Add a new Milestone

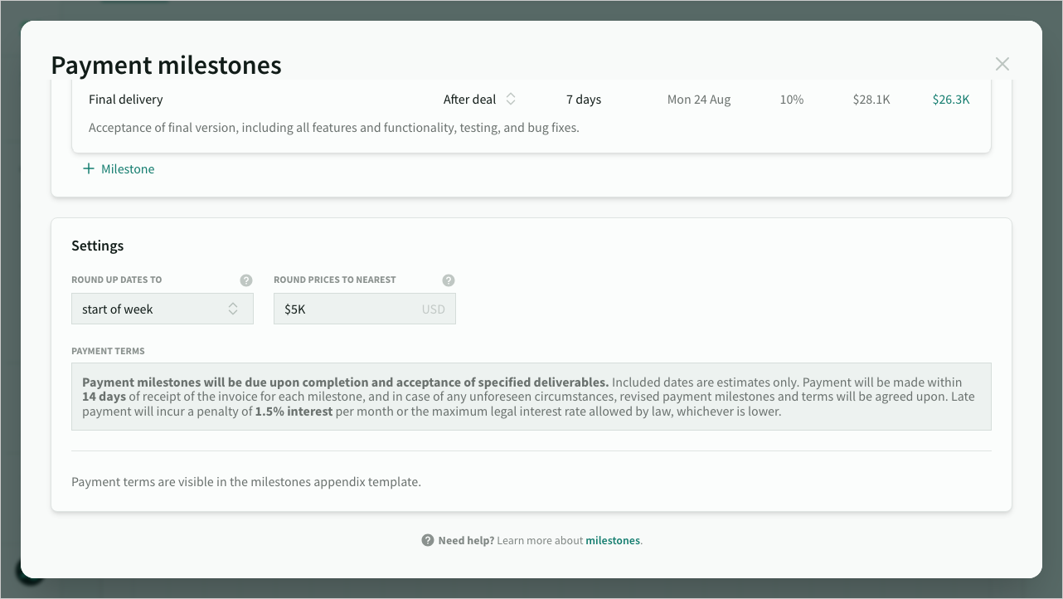coord(119,168)
